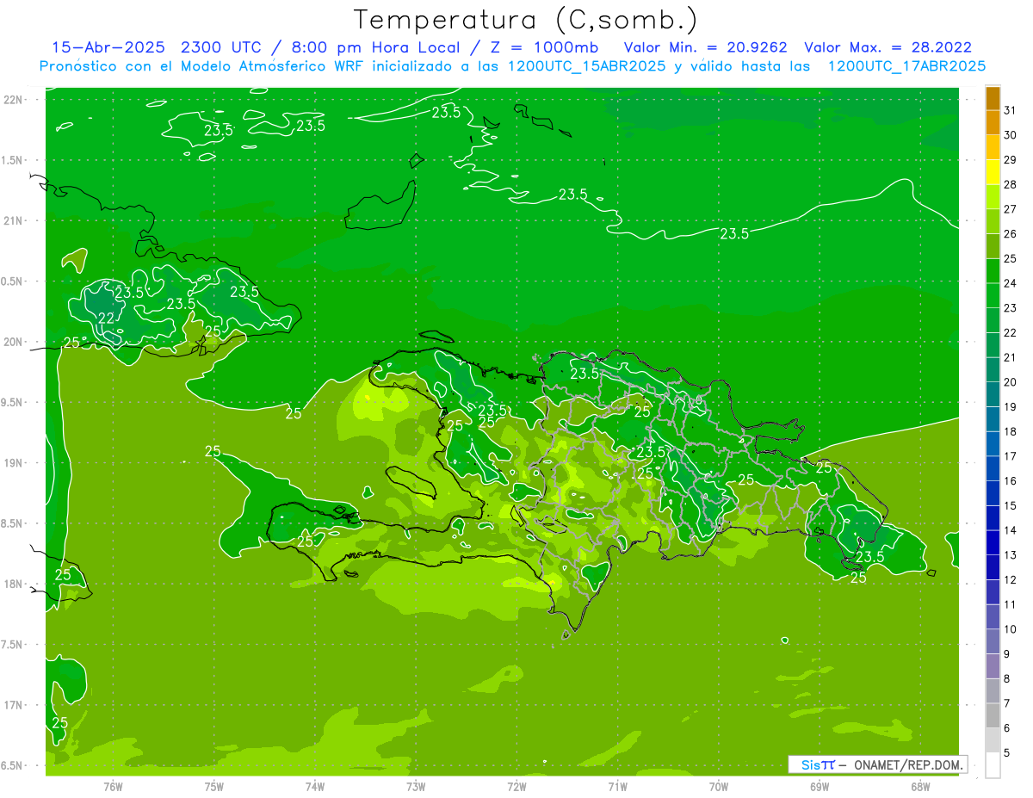Screen dimensions: 1033x798
Task: Click the "70W" longitude axis label
Action: coord(719,786)
